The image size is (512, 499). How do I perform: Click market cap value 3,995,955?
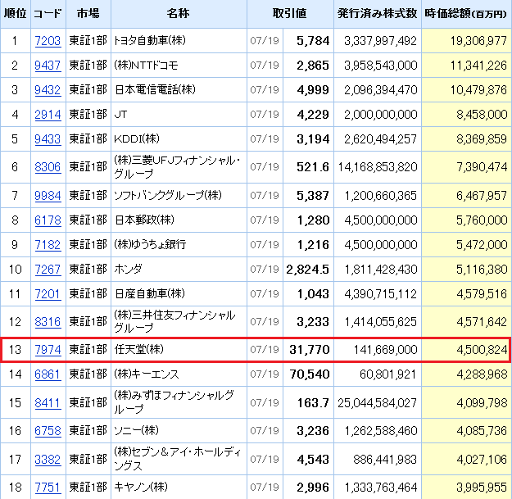[482, 488]
